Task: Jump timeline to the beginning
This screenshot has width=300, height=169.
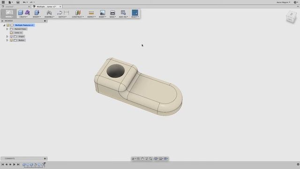Action: click(x=2, y=164)
